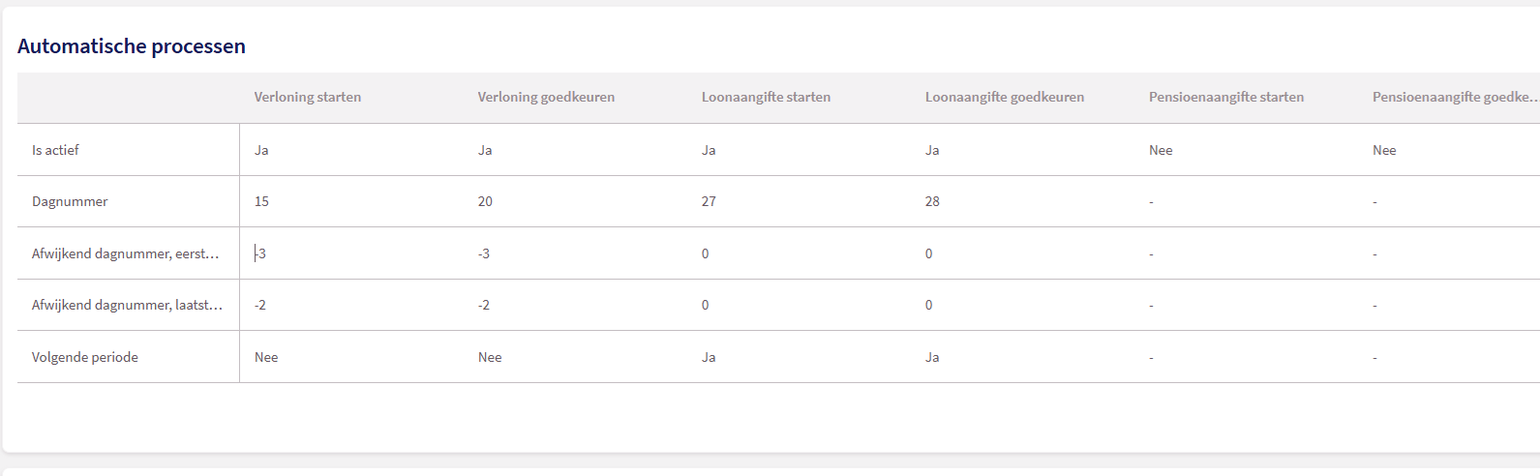Screen dimensions: 1540x476
Task: Select Dagnummer value 28 for Loonaangifte goedkeuren
Action: click(x=932, y=201)
